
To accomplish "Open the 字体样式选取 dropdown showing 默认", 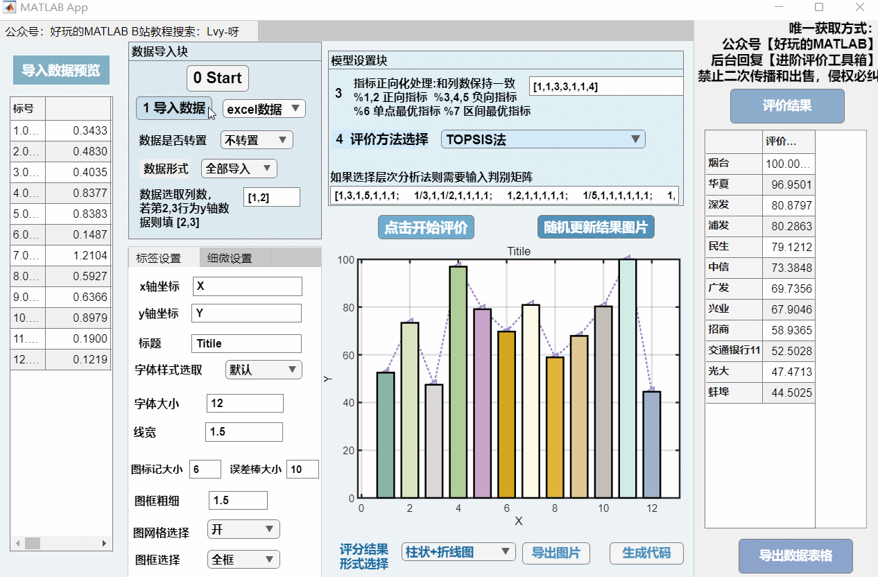I will [264, 369].
